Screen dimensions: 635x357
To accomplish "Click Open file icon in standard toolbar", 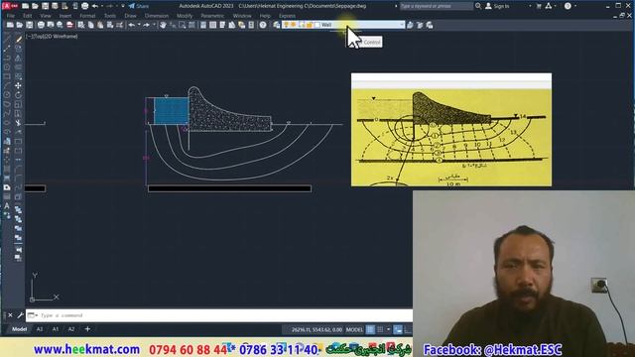I will click(20, 25).
